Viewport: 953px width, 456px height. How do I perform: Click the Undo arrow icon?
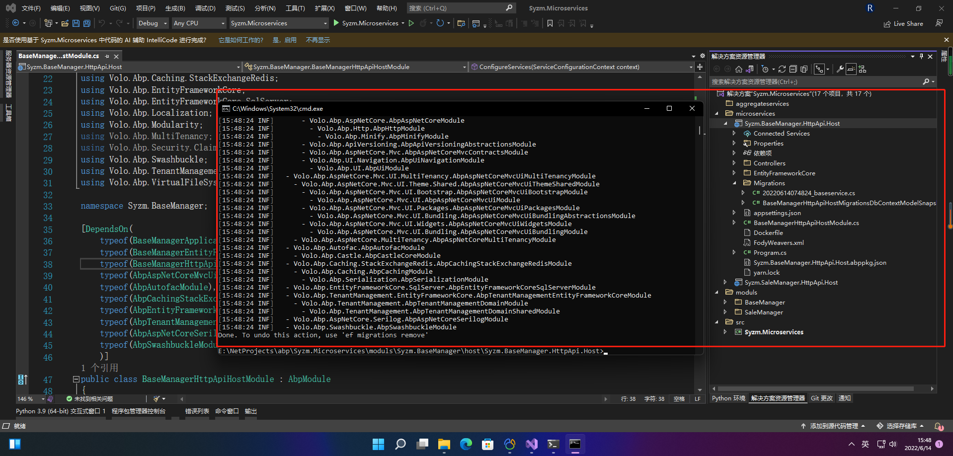pyautogui.click(x=102, y=23)
